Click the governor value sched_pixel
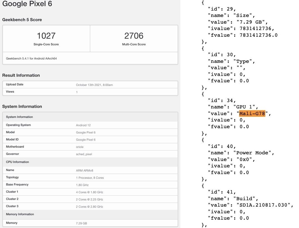Viewport: 299px width, 228px height. (x=84, y=154)
